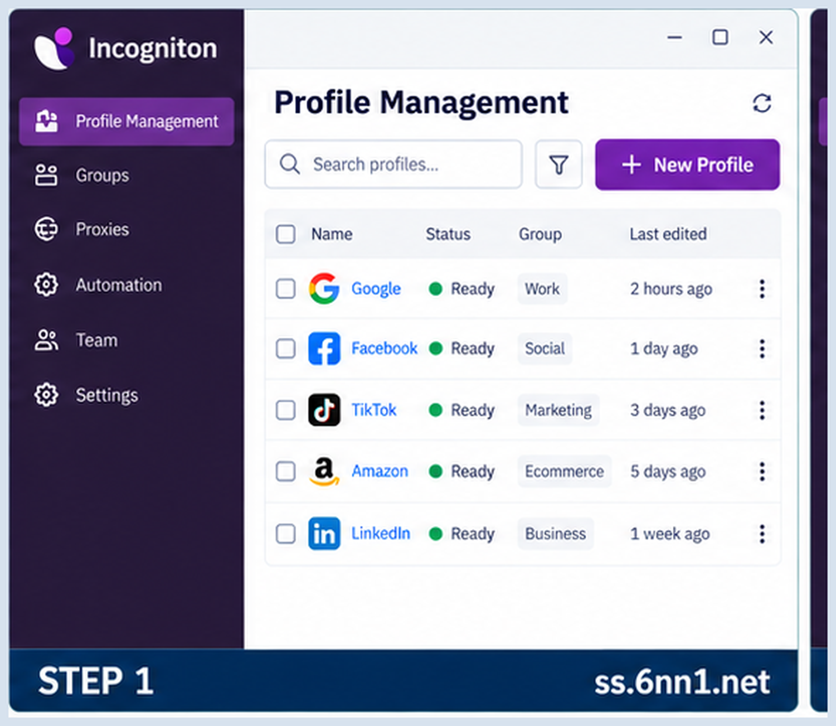Click the Incogniton logo icon
This screenshot has height=726, width=836.
pyautogui.click(x=55, y=49)
